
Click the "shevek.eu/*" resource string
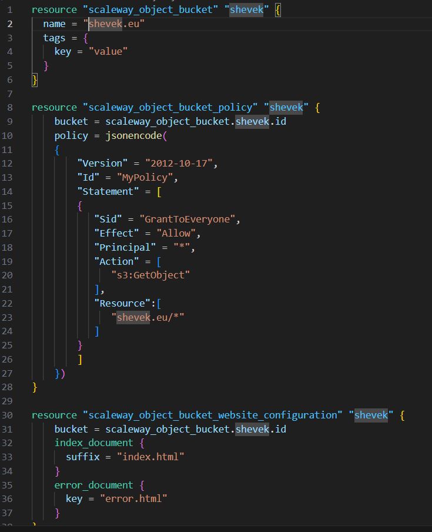coord(148,317)
